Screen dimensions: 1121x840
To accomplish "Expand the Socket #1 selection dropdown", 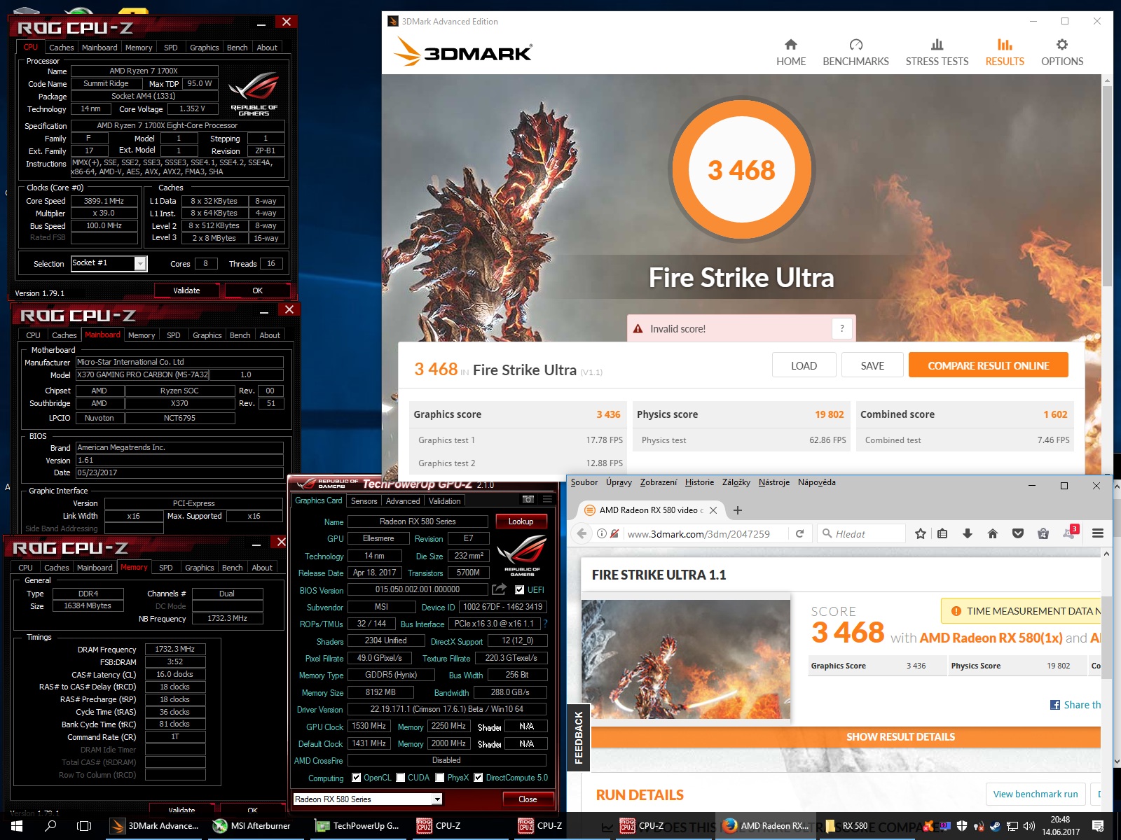I will (140, 263).
